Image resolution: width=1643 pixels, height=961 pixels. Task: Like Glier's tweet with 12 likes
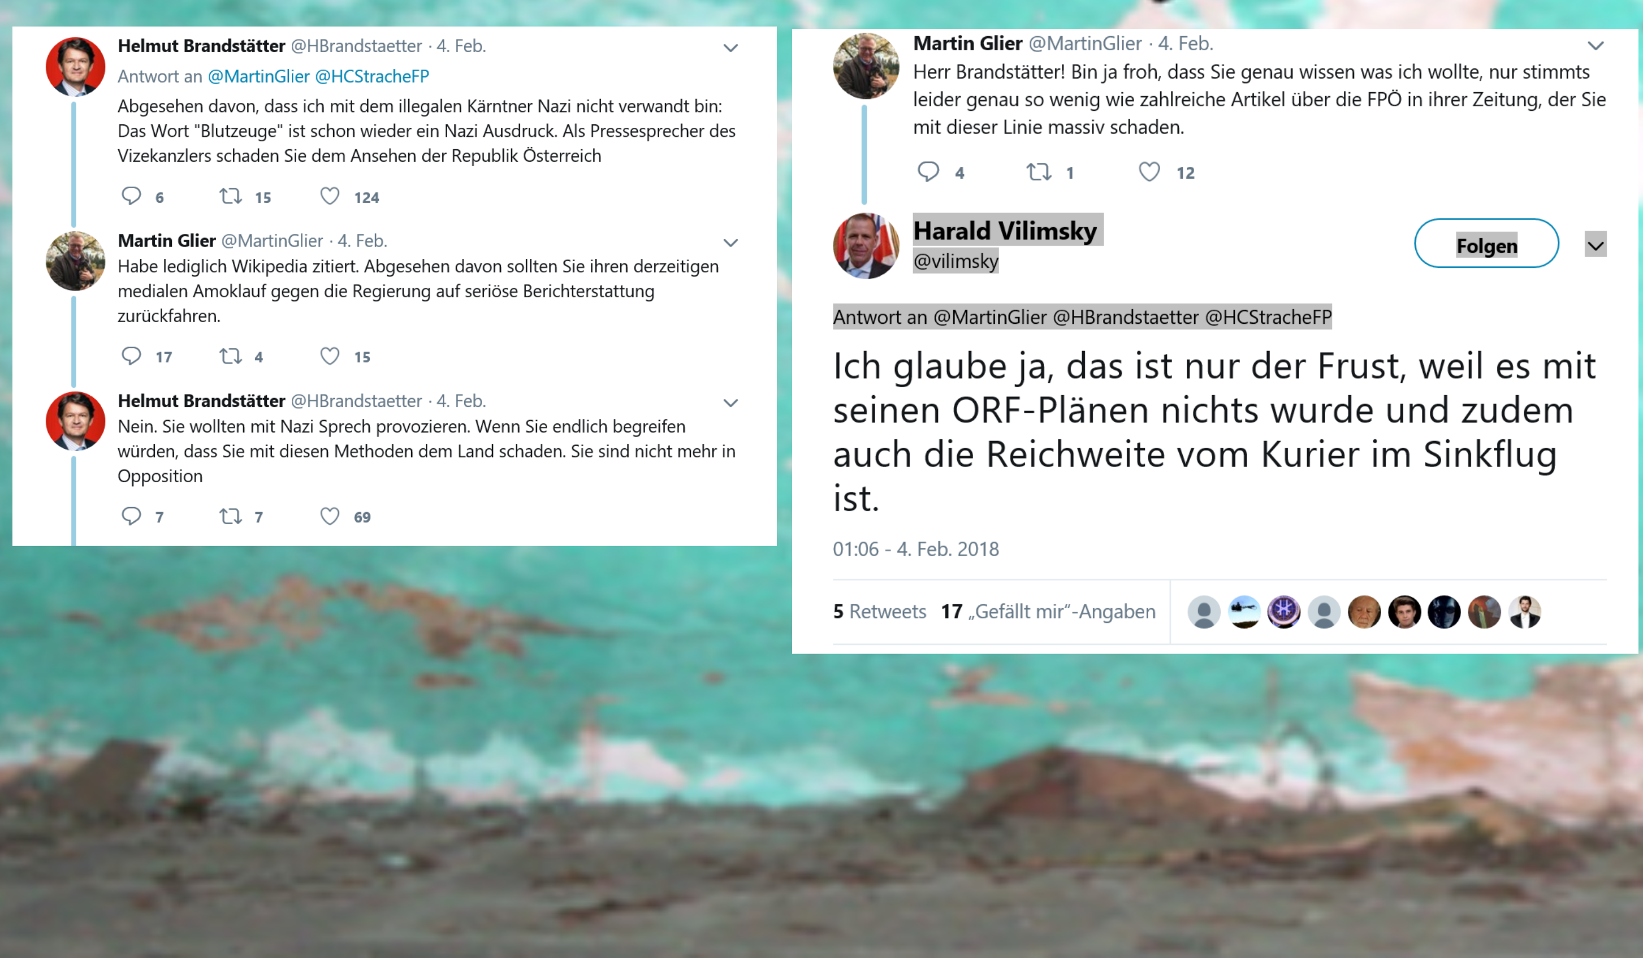pos(1149,172)
